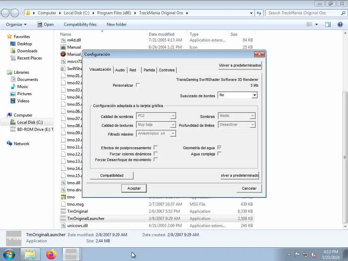Click the refresh button near address bar
Image resolution: width=348 pixels, height=261 pixels.
tap(259, 13)
